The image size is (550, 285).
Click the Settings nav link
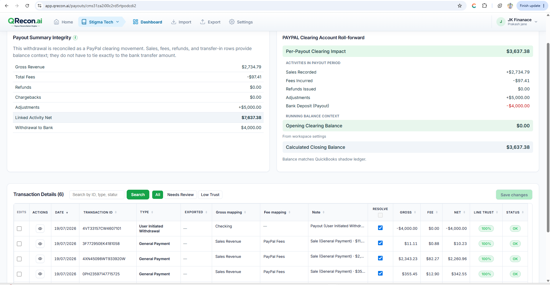241,22
